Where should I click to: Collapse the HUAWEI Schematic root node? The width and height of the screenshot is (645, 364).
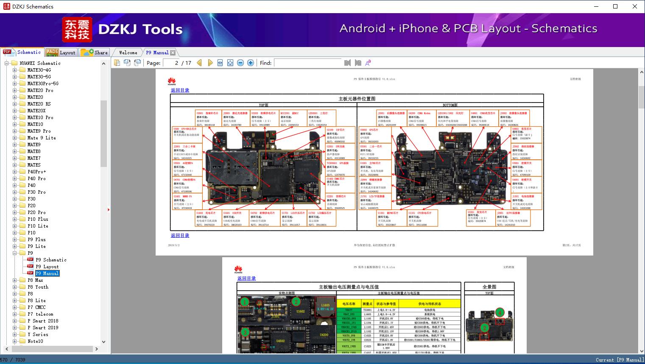pos(7,63)
